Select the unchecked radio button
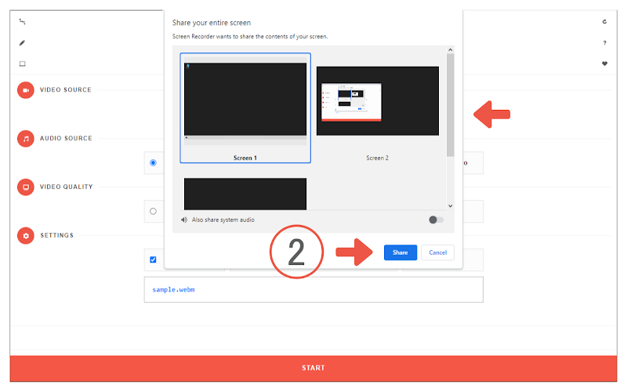The width and height of the screenshot is (627, 392). (153, 211)
